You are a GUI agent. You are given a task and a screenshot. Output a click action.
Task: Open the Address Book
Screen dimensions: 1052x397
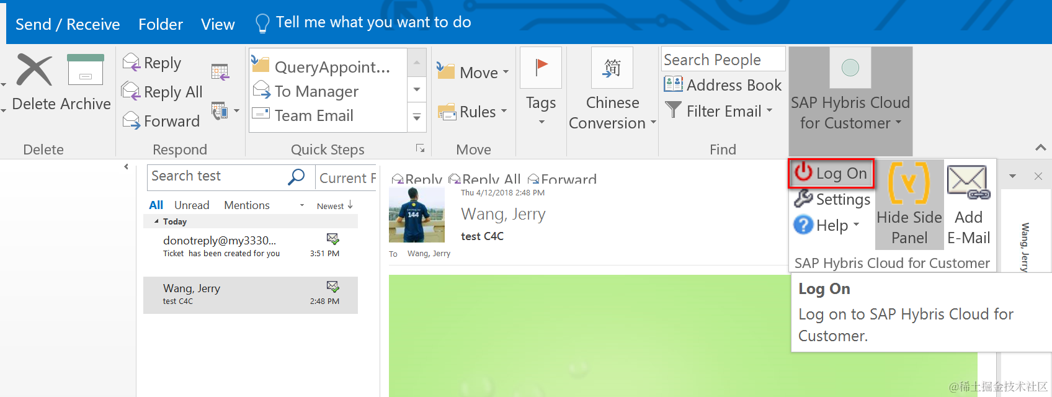pyautogui.click(x=723, y=85)
